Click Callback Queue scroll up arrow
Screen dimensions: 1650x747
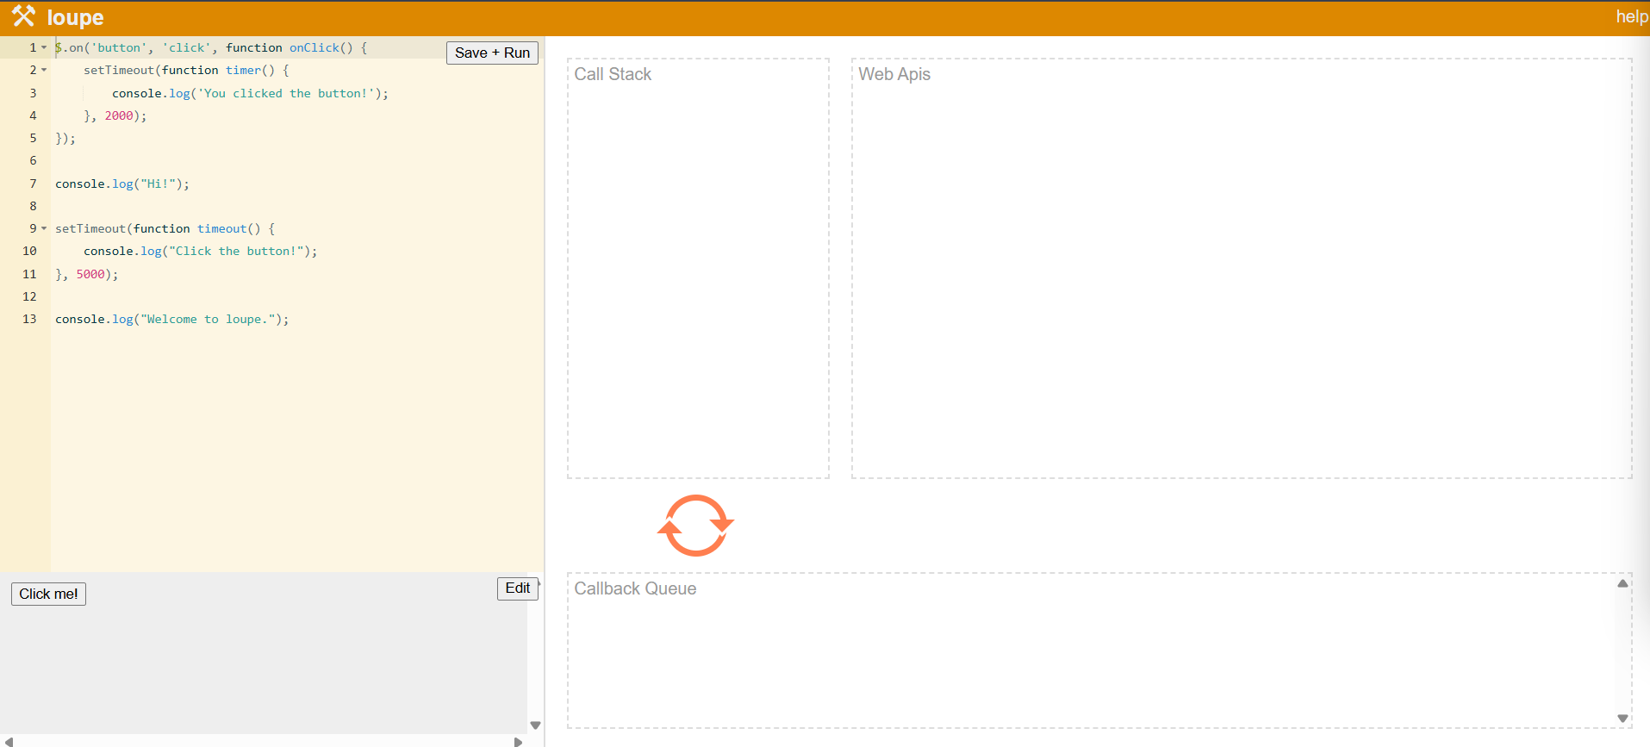1622,583
